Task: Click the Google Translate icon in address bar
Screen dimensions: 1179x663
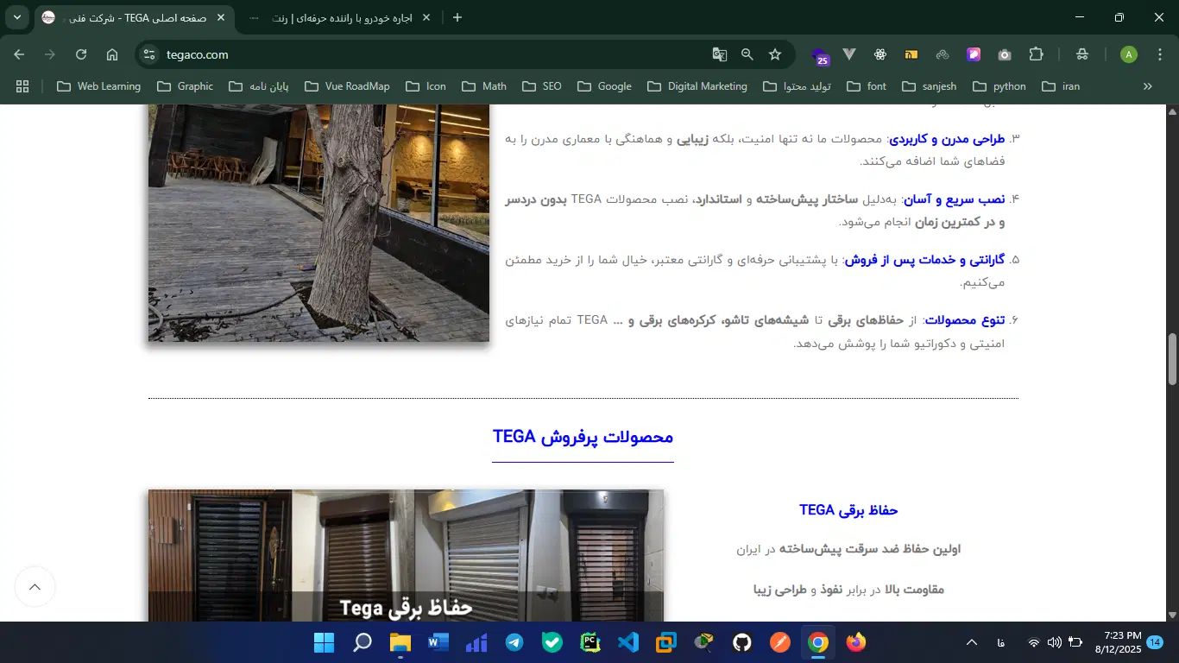Action: click(x=719, y=54)
